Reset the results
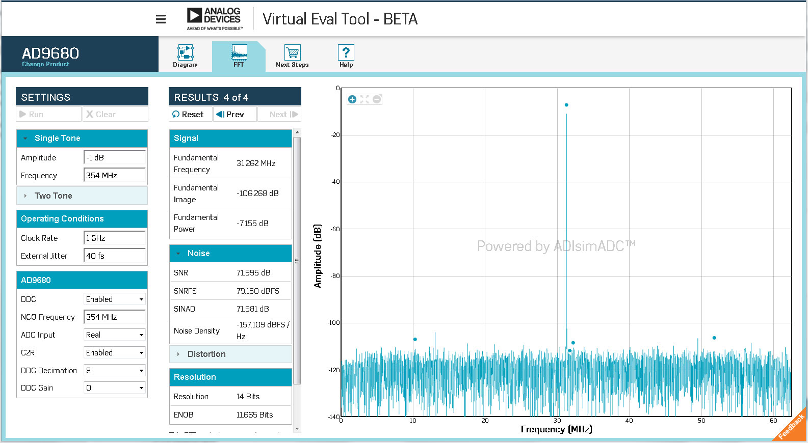The height and width of the screenshot is (443, 808). pos(191,114)
